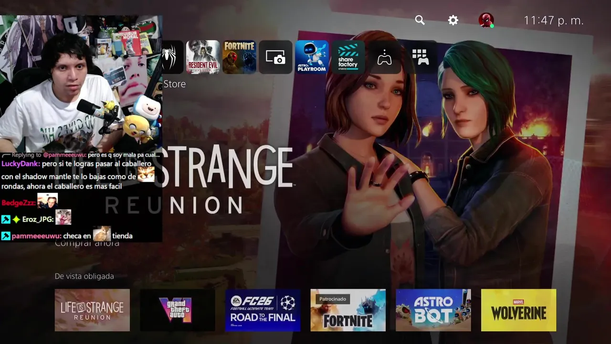611x344 pixels.
Task: Open the controller accessories icon
Action: click(x=384, y=58)
